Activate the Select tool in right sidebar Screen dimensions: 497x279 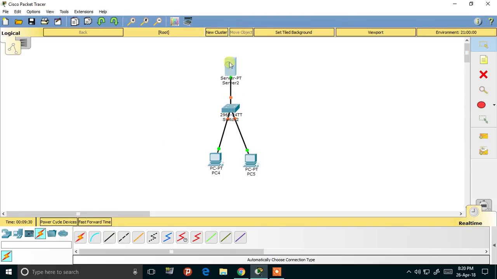(x=483, y=45)
